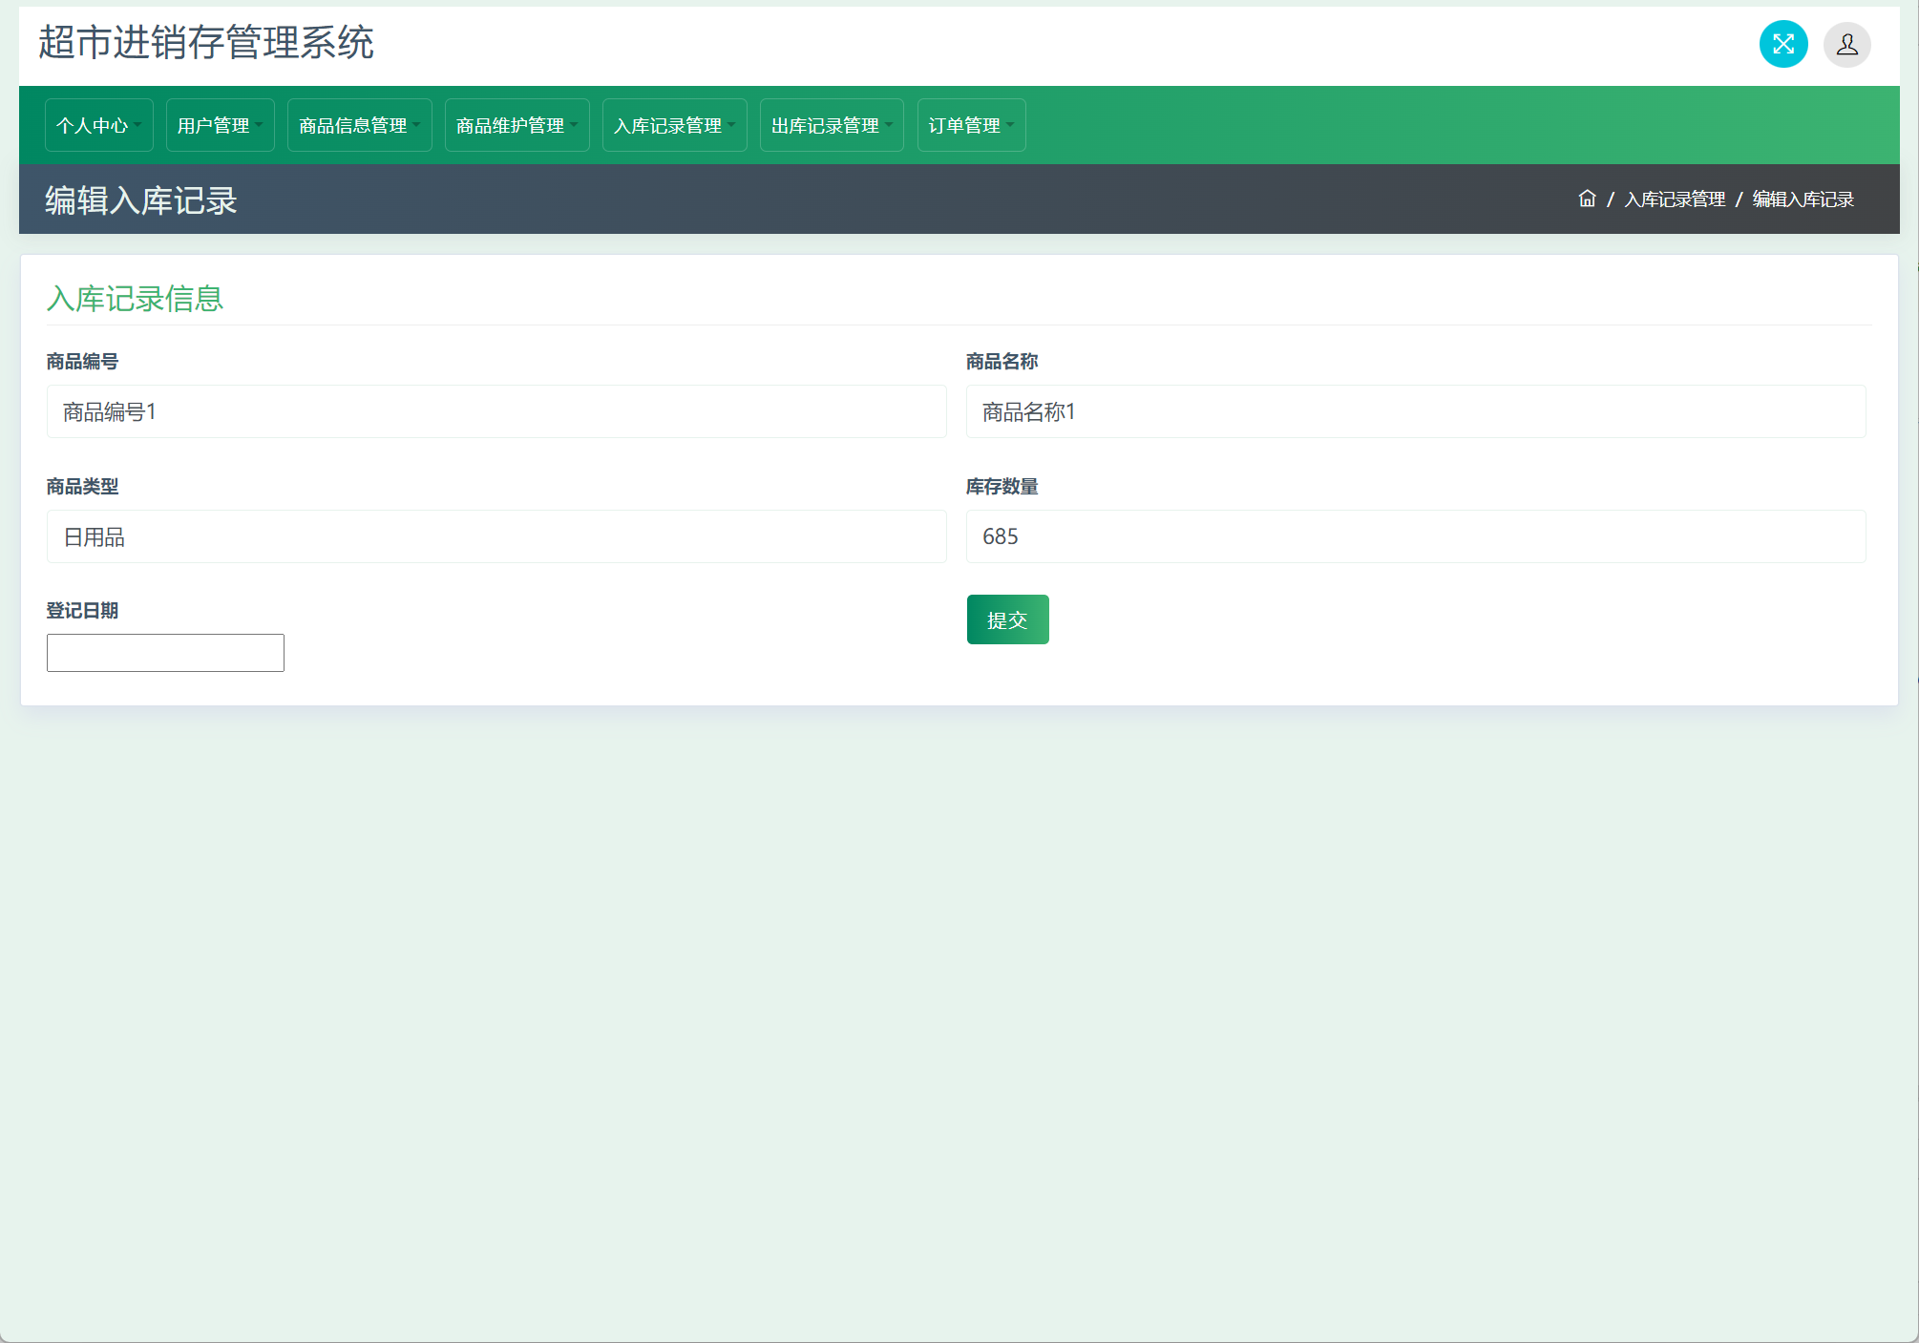Go to 入库记录管理 breadcrumb link
Image resolution: width=1919 pixels, height=1343 pixels.
(1675, 199)
